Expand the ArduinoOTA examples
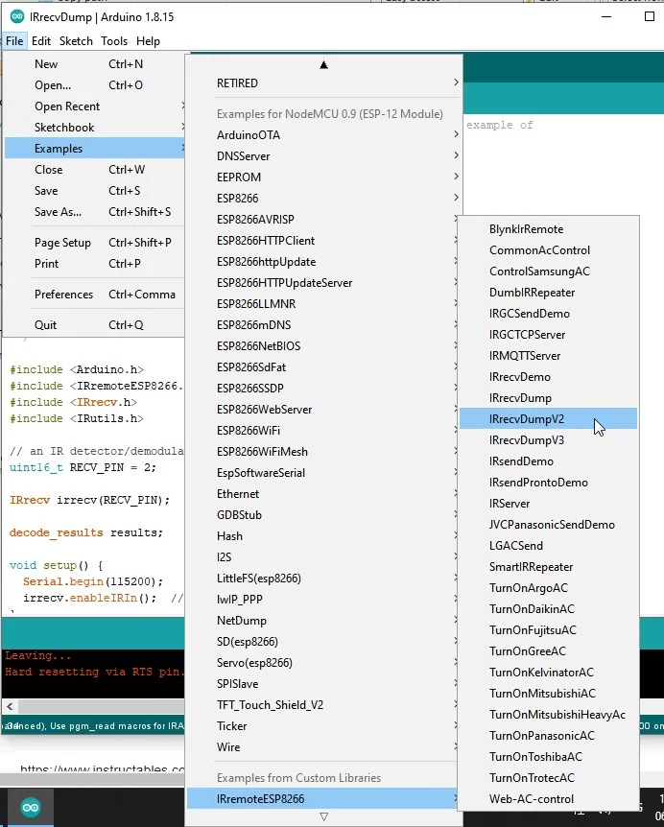The image size is (664, 827). pyautogui.click(x=324, y=134)
